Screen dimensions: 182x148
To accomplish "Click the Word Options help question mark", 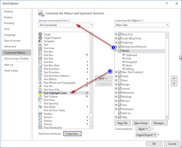I will tap(167, 4).
